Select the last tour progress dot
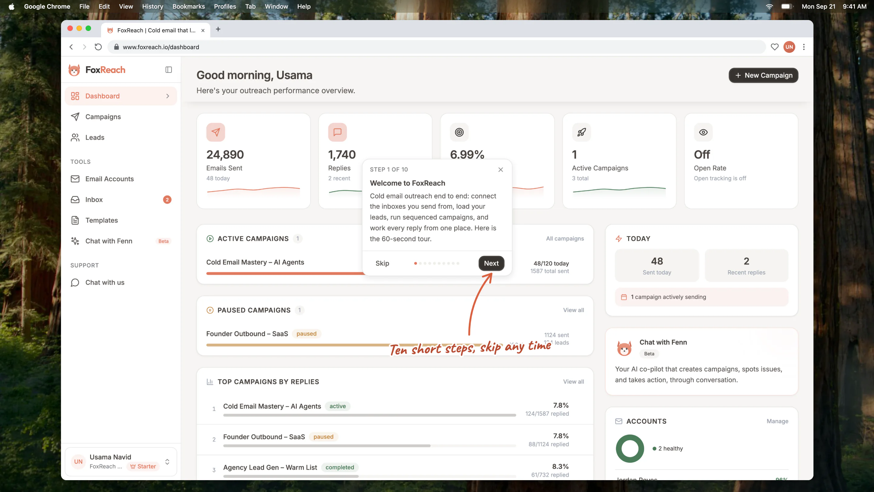 click(458, 264)
